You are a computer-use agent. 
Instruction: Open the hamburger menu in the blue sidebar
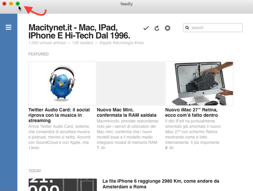(x=8, y=27)
